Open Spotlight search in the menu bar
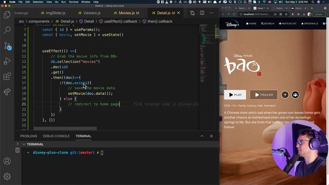 [x=313, y=2]
